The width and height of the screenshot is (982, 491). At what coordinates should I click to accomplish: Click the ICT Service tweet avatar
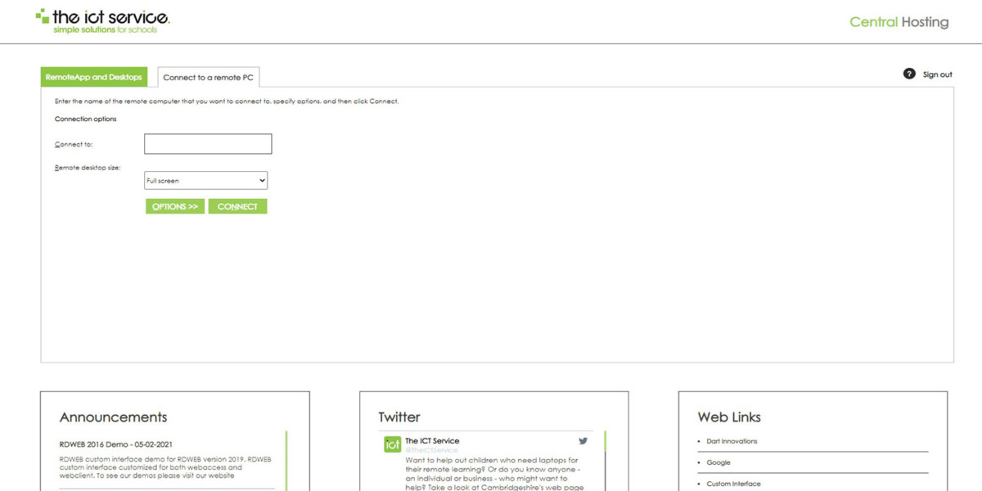pos(392,444)
